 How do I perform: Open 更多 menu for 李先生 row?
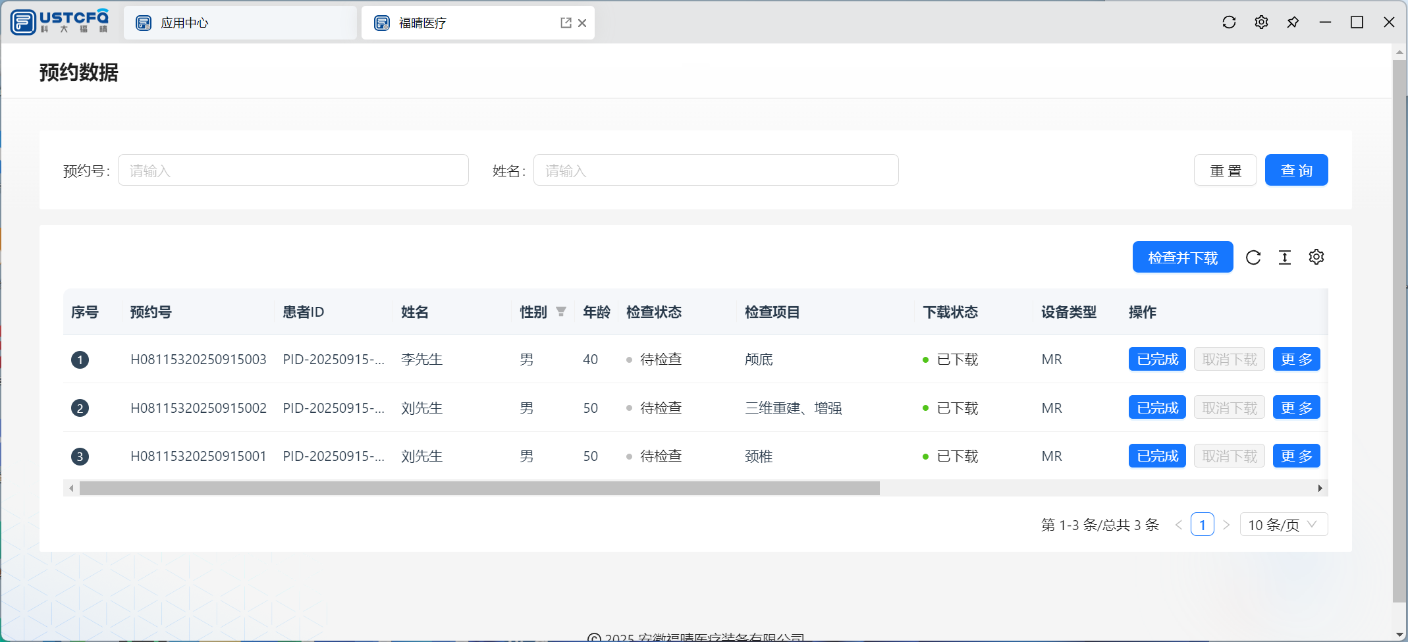[1296, 360]
